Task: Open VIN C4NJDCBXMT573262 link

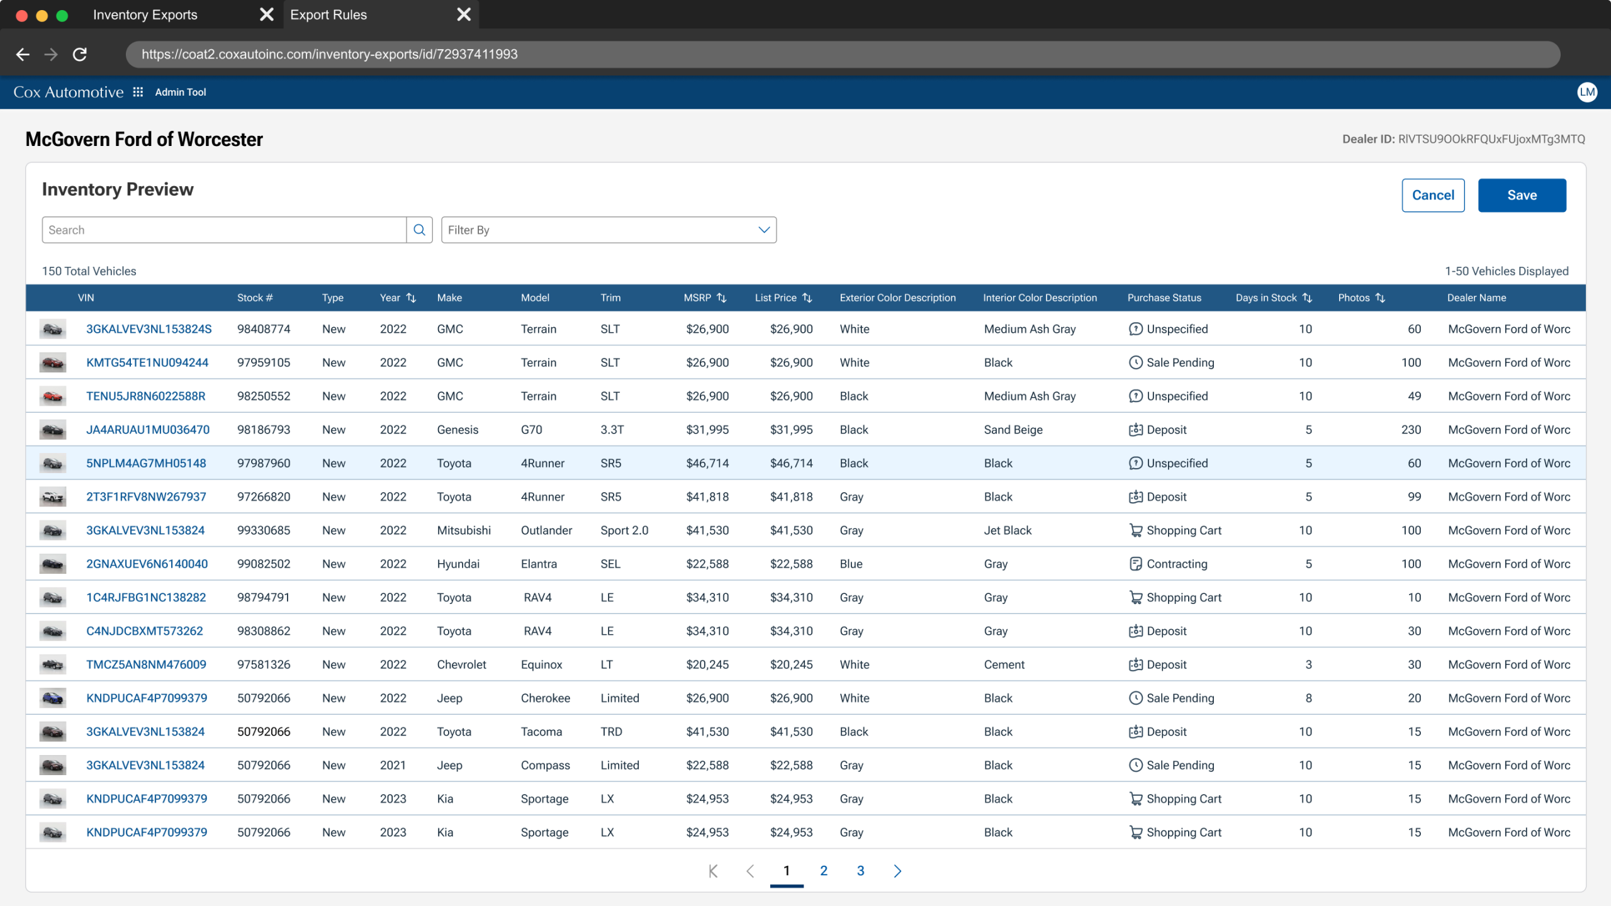Action: (145, 631)
